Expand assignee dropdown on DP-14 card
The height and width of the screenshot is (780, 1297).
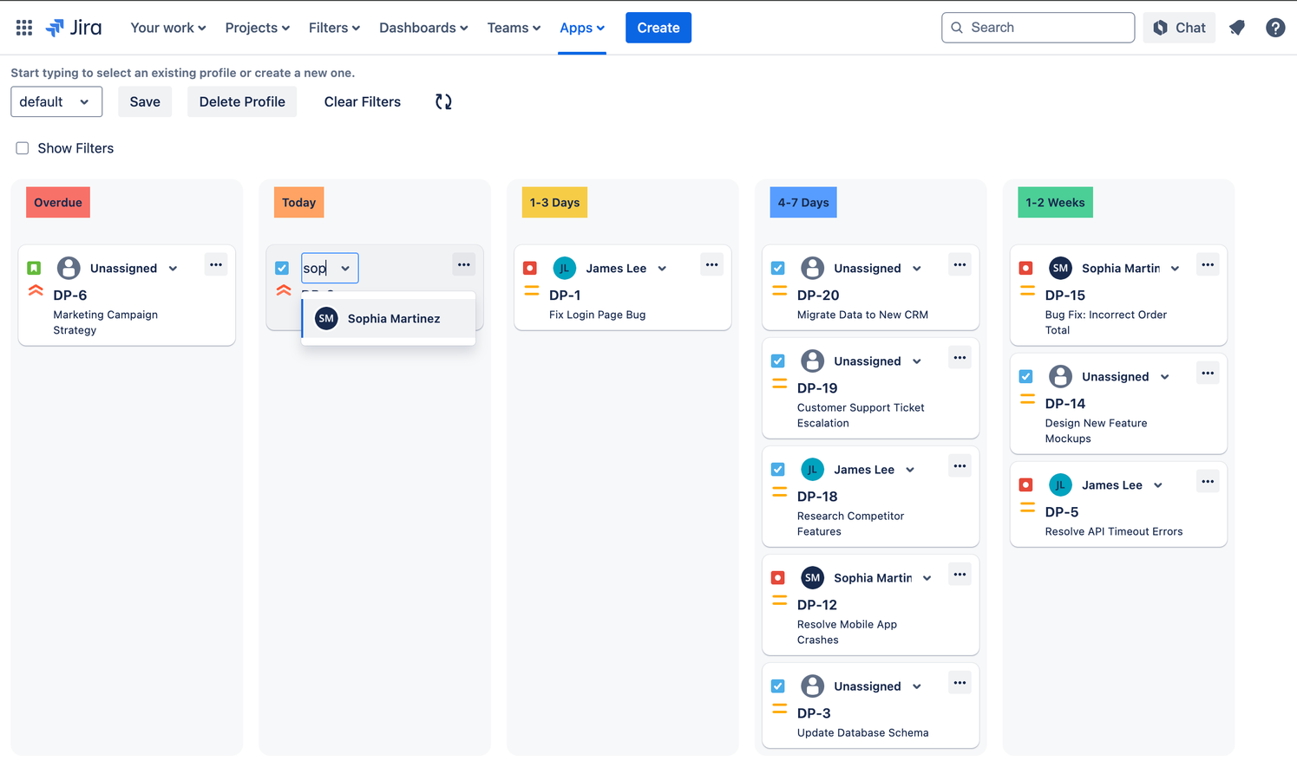1165,377
